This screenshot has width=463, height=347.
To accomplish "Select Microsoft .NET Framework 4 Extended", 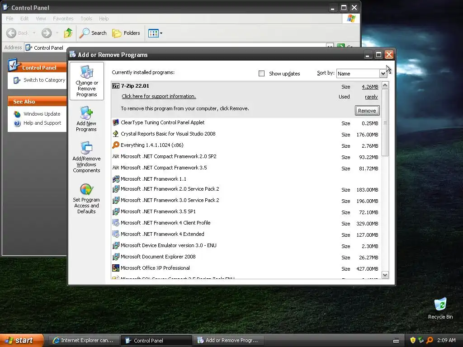I will 246,234.
